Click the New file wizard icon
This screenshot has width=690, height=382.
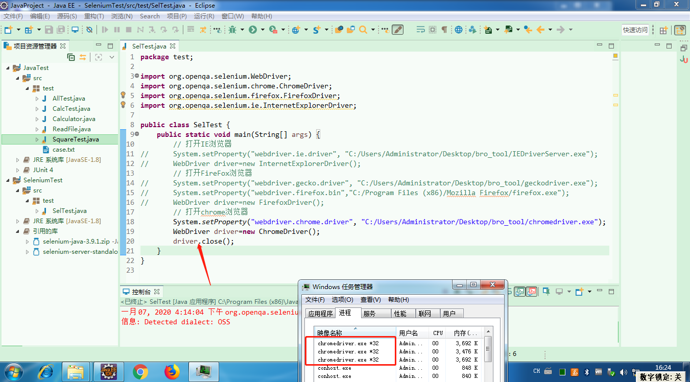9,30
